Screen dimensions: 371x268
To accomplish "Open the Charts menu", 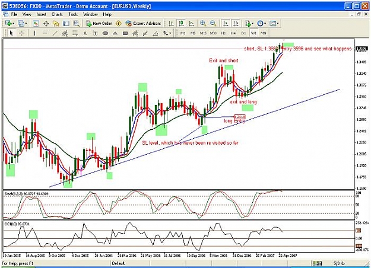I will pos(57,14).
